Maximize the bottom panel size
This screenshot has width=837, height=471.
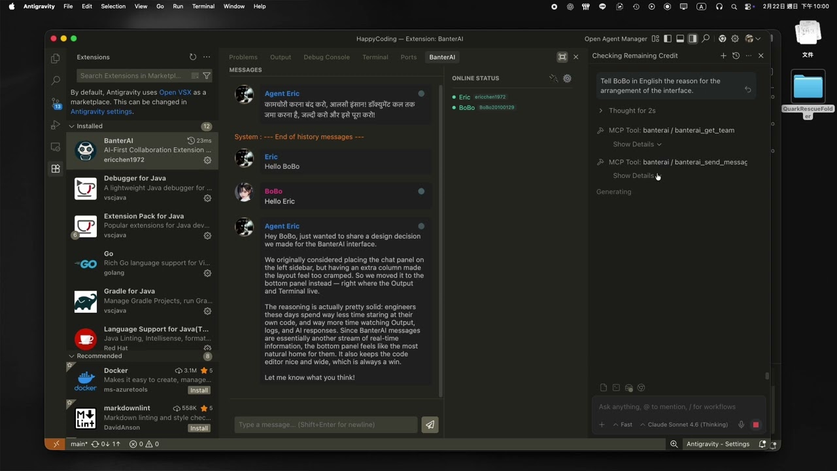pyautogui.click(x=562, y=57)
